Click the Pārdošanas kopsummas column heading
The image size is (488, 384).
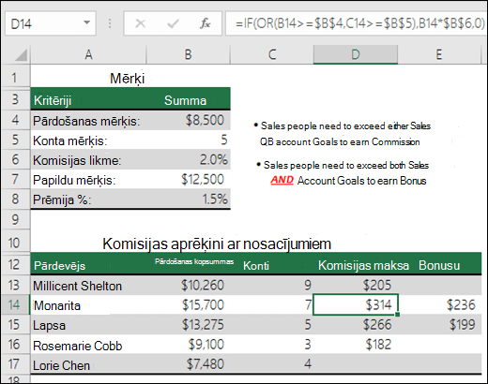tap(194, 261)
